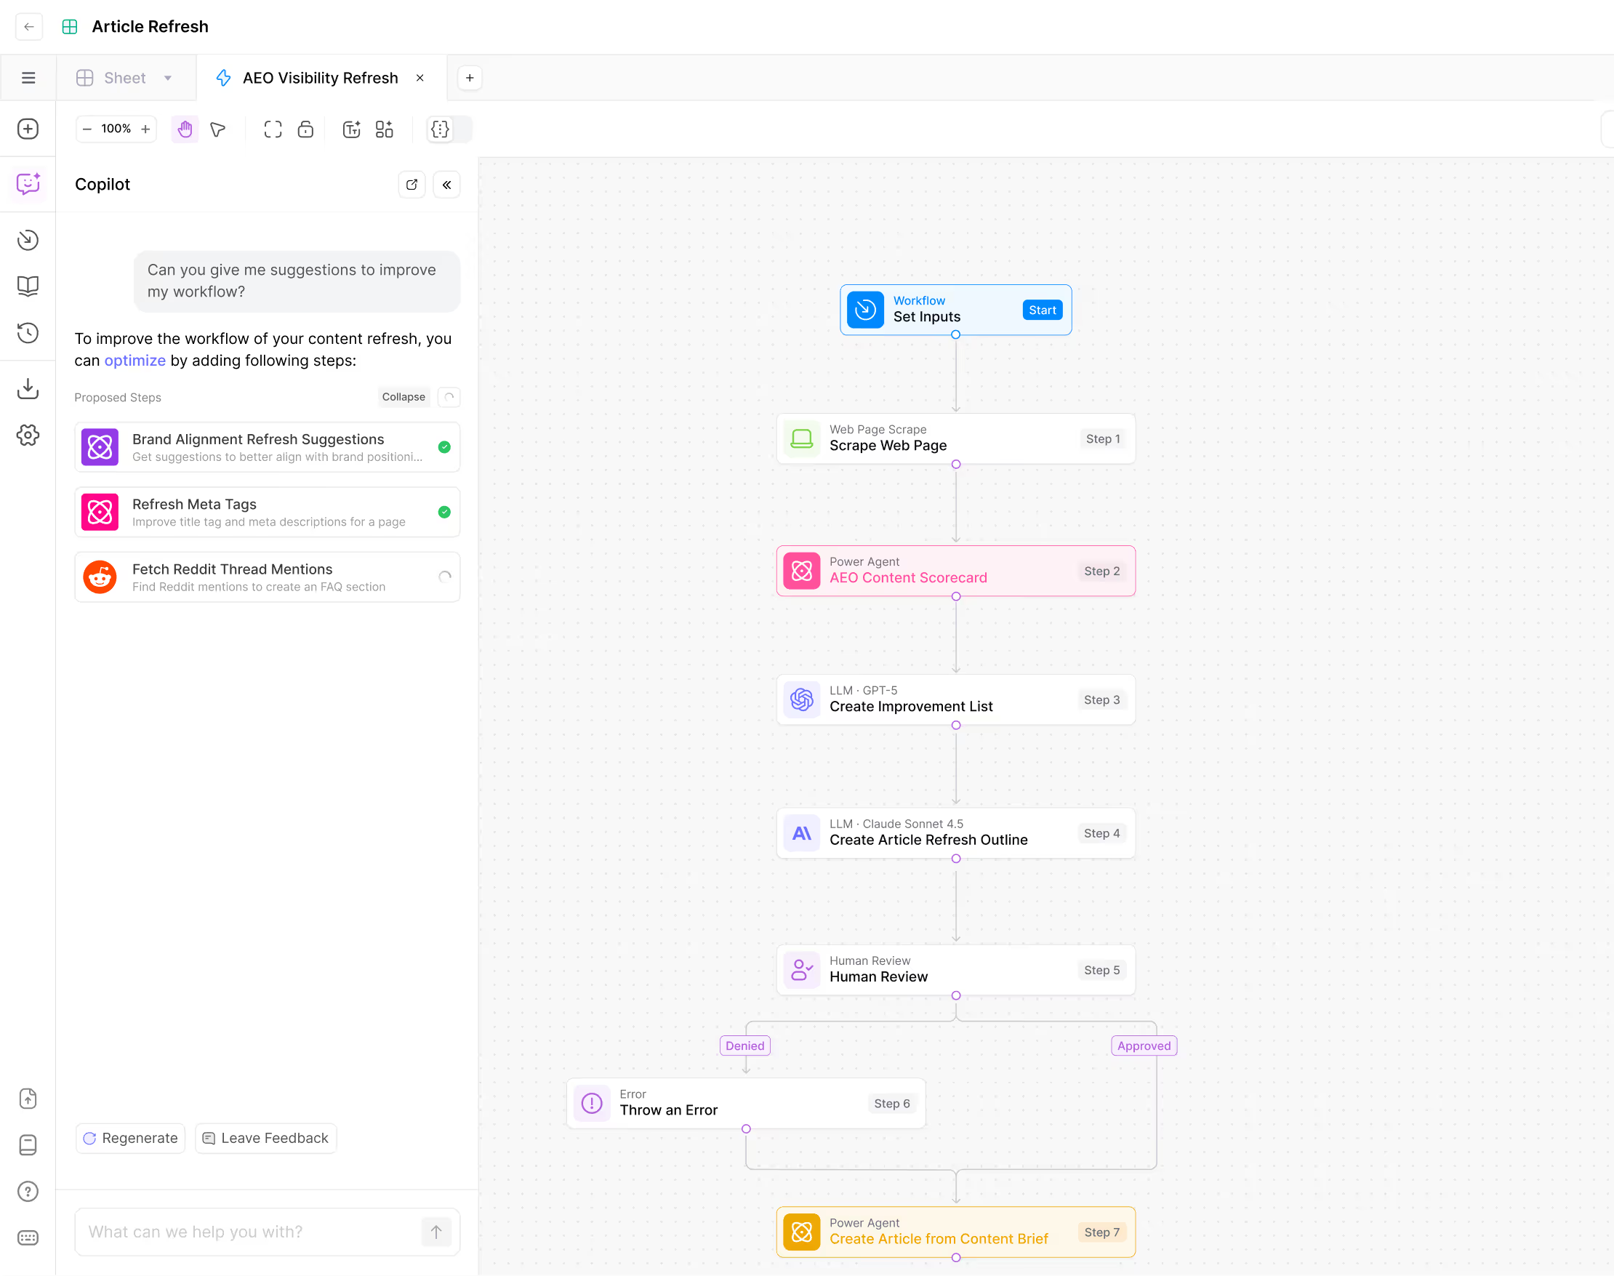The height and width of the screenshot is (1276, 1614).
Task: Lock the canvas with the padlock icon
Action: [x=305, y=129]
